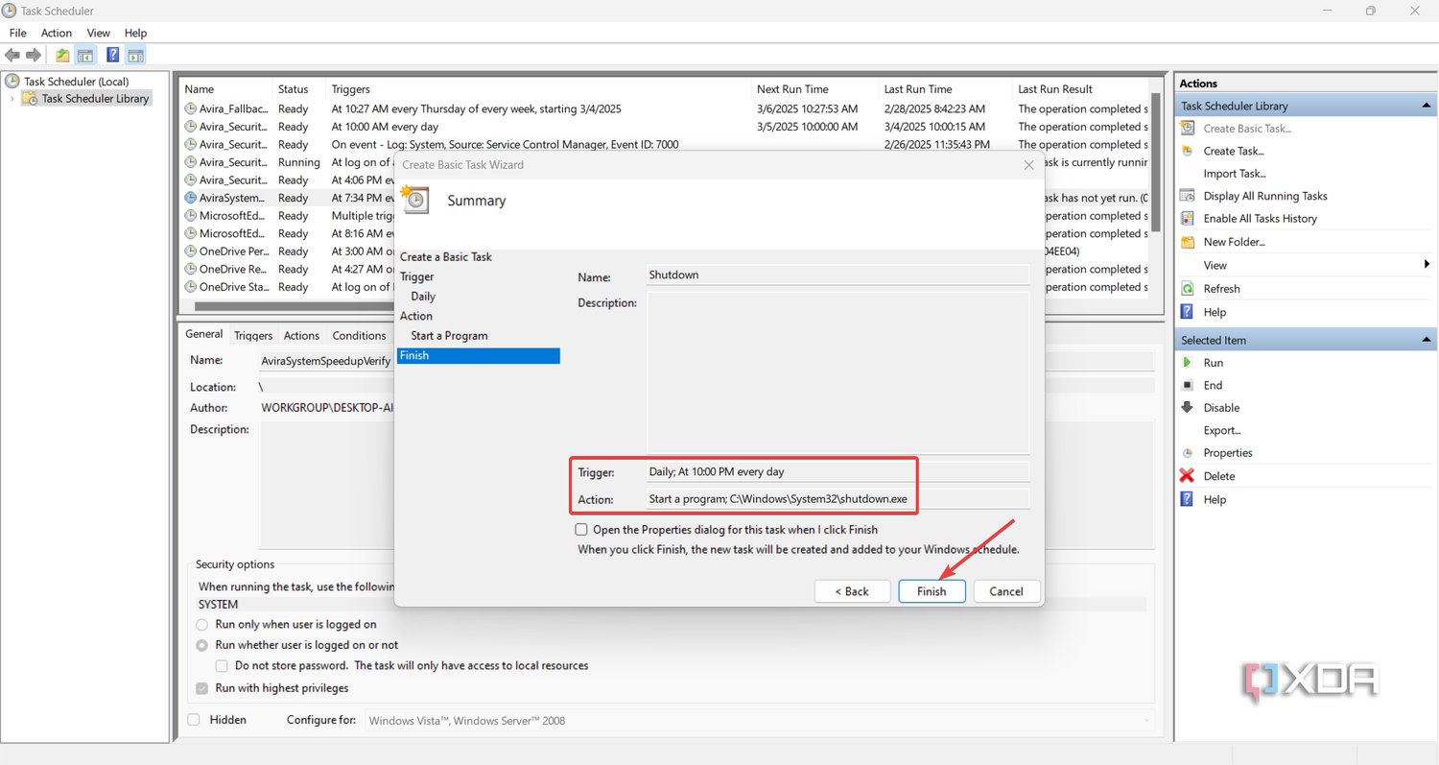Screen dimensions: 1439x765
Task: Click the red Delete icon
Action: click(1188, 476)
